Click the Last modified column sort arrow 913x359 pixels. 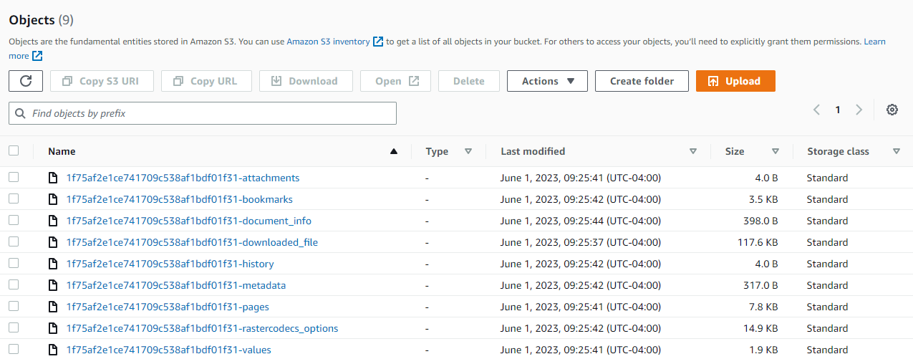pyautogui.click(x=692, y=151)
